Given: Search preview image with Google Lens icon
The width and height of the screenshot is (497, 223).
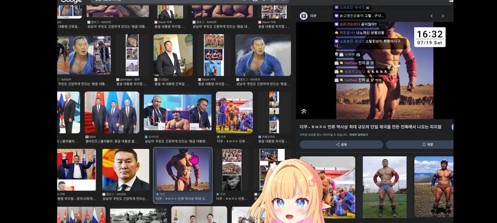Looking at the screenshot, I should (304, 111).
